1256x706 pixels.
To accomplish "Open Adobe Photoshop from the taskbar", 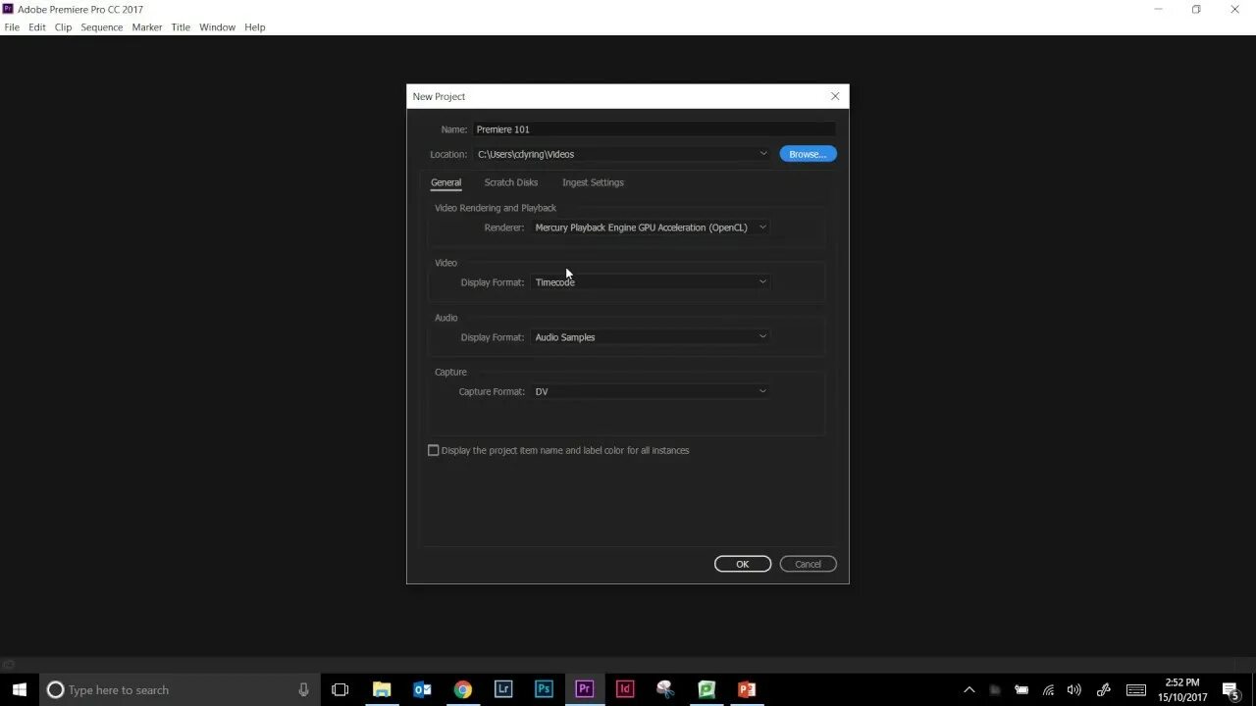I will pyautogui.click(x=544, y=689).
